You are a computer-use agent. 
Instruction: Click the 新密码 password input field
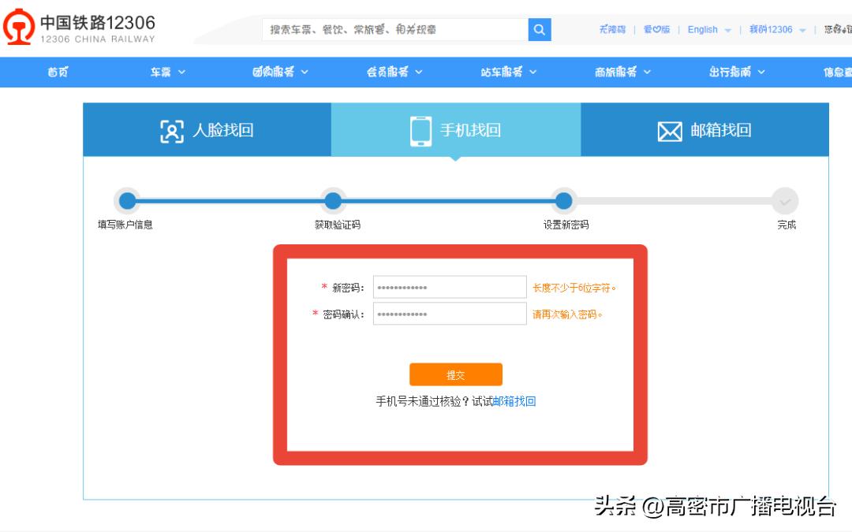[450, 286]
